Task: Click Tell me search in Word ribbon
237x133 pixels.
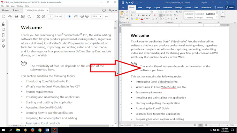Action: tap(219, 8)
